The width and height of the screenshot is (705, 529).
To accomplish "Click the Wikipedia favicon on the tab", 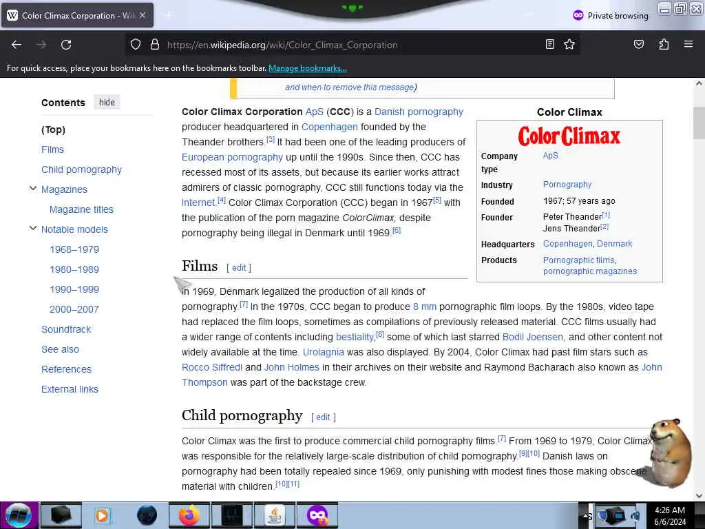I will tap(12, 15).
